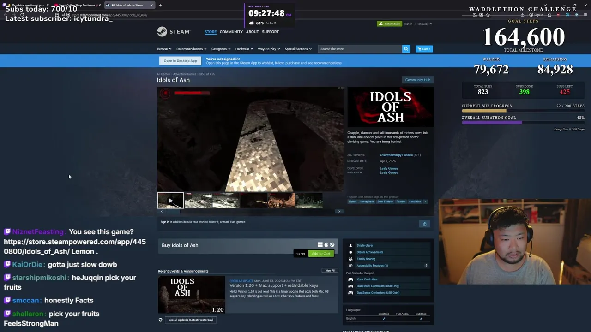Click the Xbox Controllers gamepad icon
This screenshot has height=332, width=591.
coord(350,279)
